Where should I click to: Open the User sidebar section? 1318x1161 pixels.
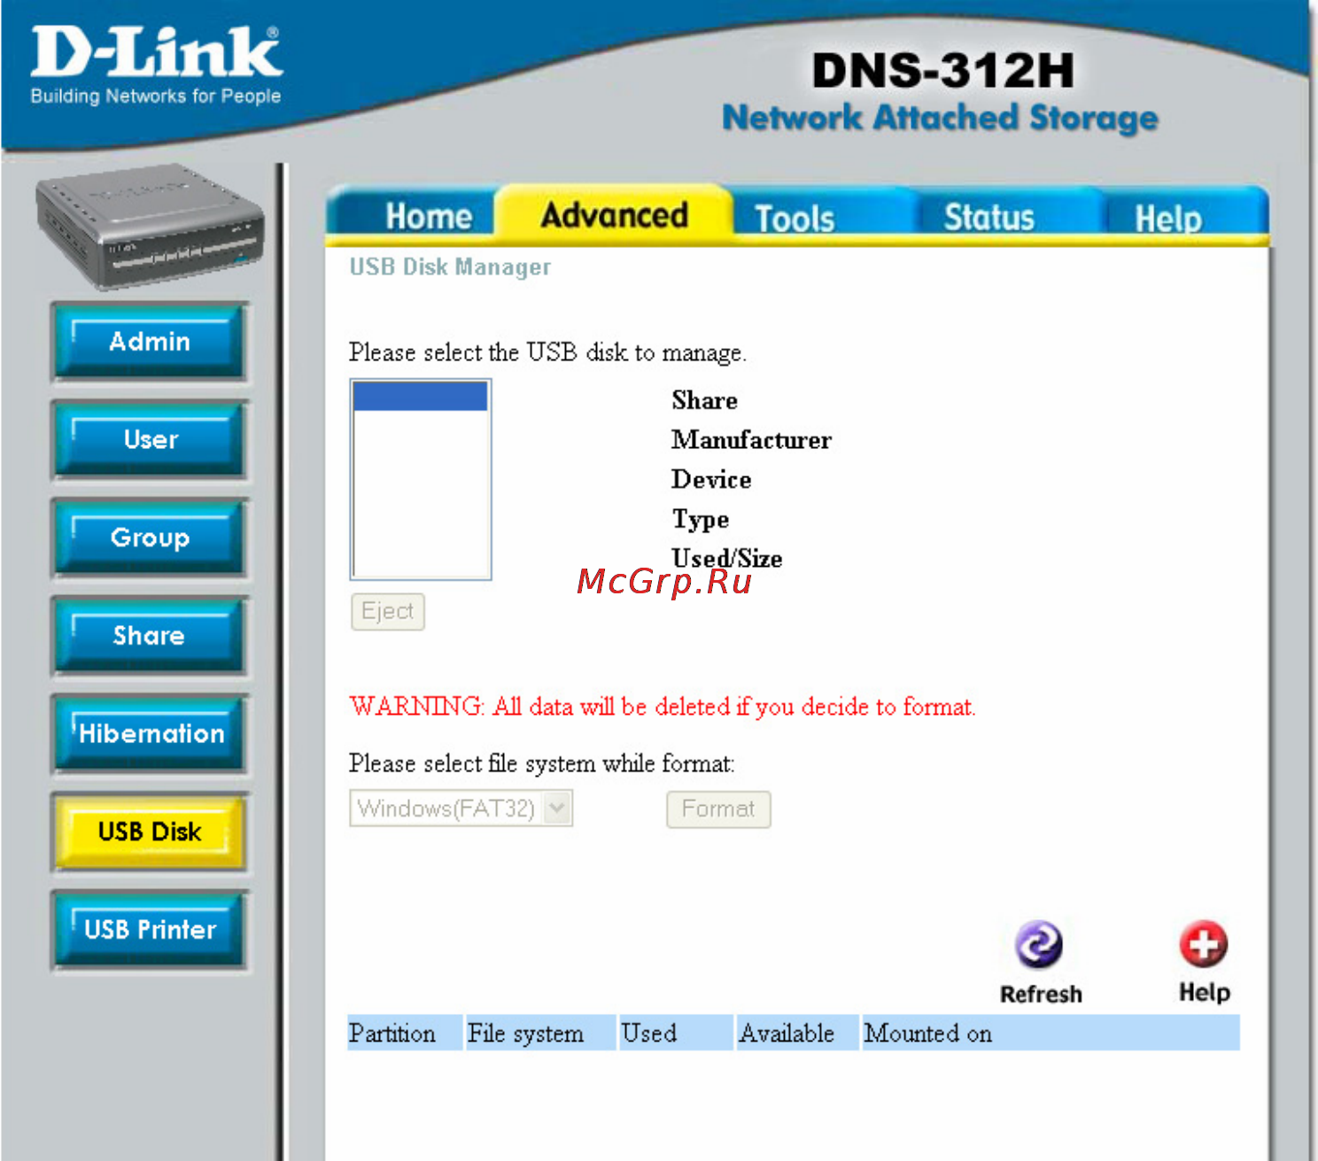(x=150, y=440)
